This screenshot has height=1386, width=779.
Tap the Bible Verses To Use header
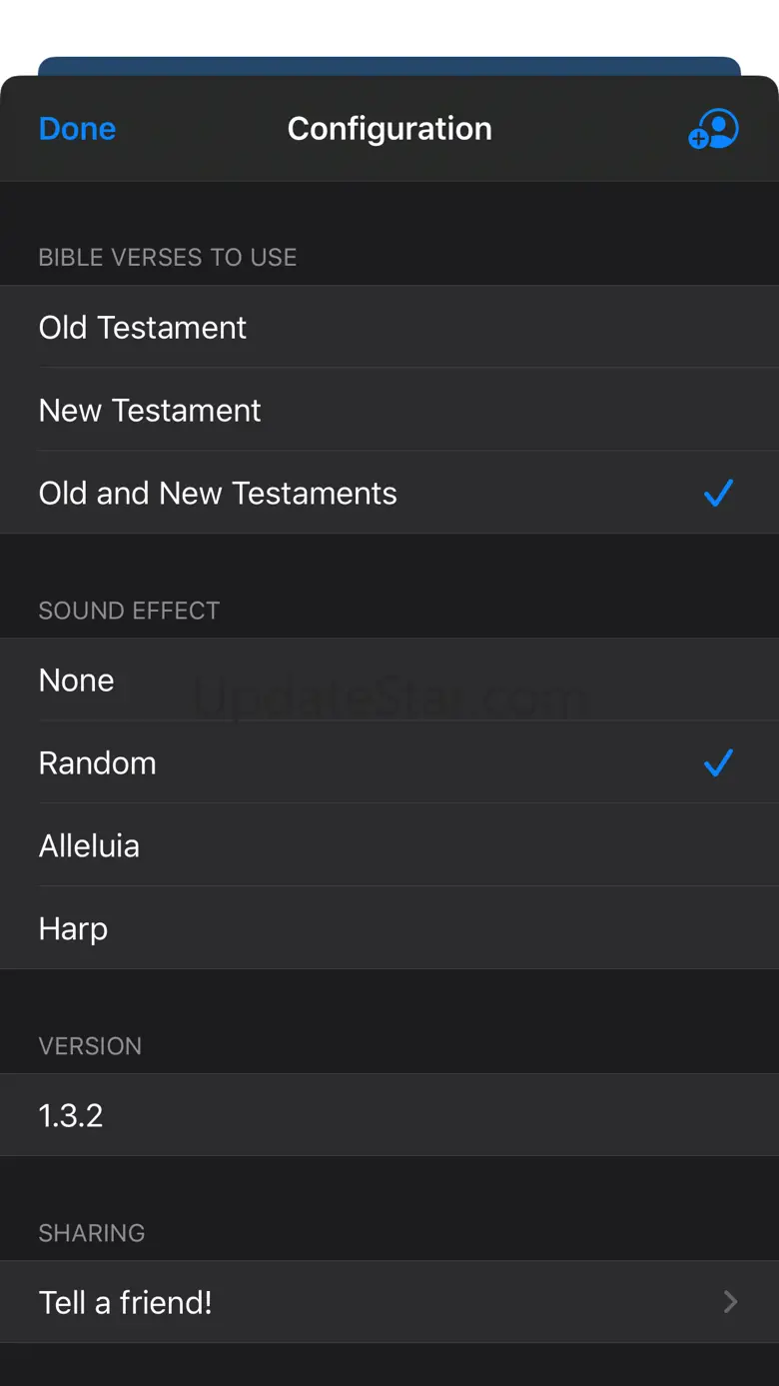pyautogui.click(x=168, y=258)
